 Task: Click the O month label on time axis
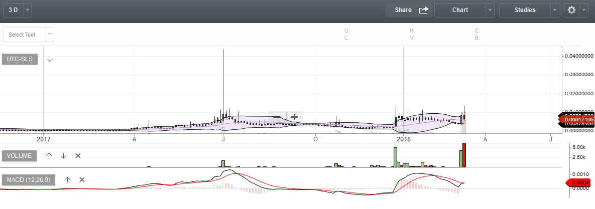315,139
